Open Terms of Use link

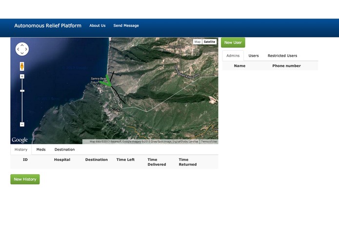tap(209, 141)
